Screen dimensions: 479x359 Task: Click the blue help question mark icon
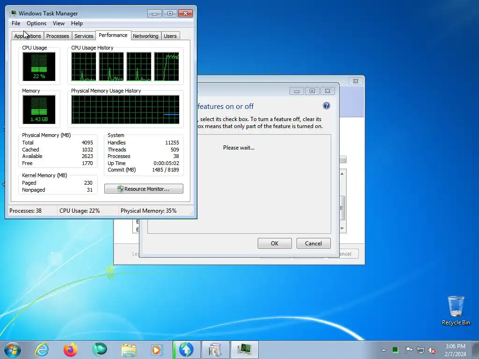pyautogui.click(x=326, y=106)
